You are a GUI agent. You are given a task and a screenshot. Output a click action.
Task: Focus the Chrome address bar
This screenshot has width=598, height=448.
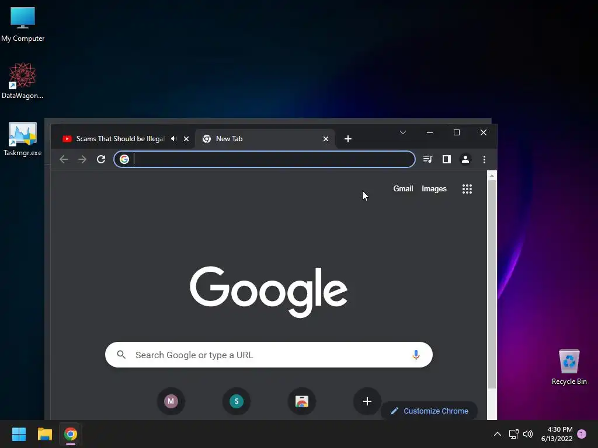(x=265, y=159)
